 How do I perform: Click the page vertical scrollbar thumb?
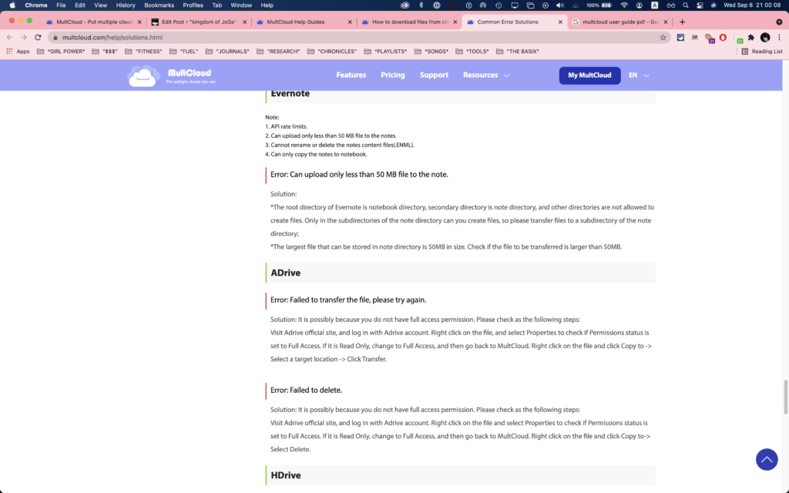point(785,397)
